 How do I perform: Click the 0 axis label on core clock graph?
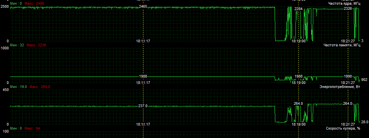point(8,41)
